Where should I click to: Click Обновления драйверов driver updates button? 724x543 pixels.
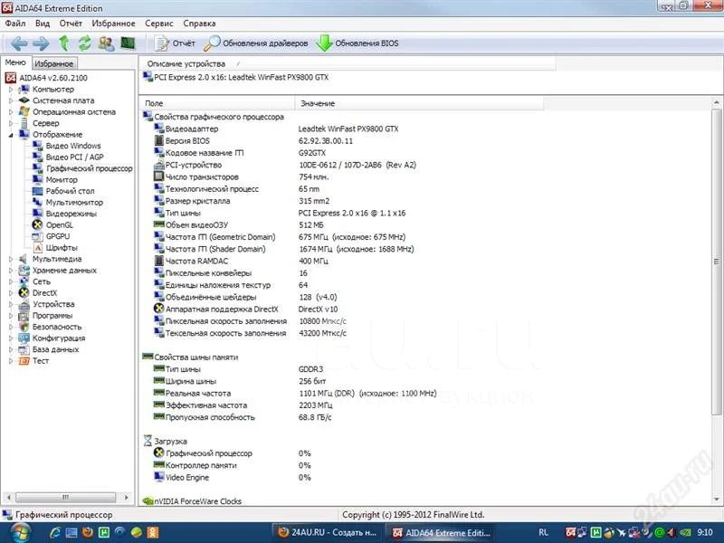click(256, 43)
